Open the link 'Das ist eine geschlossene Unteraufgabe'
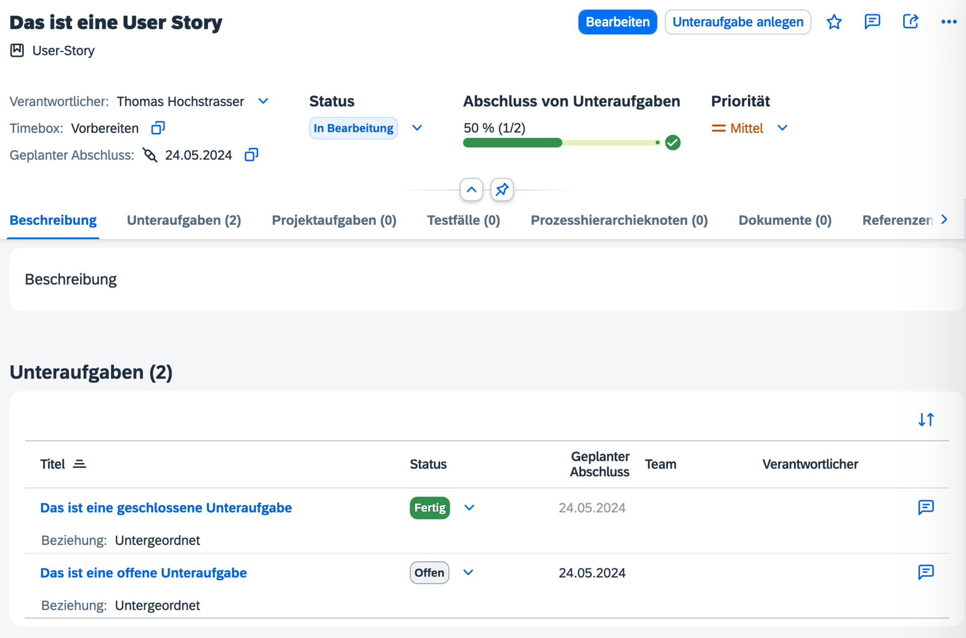 coord(166,508)
